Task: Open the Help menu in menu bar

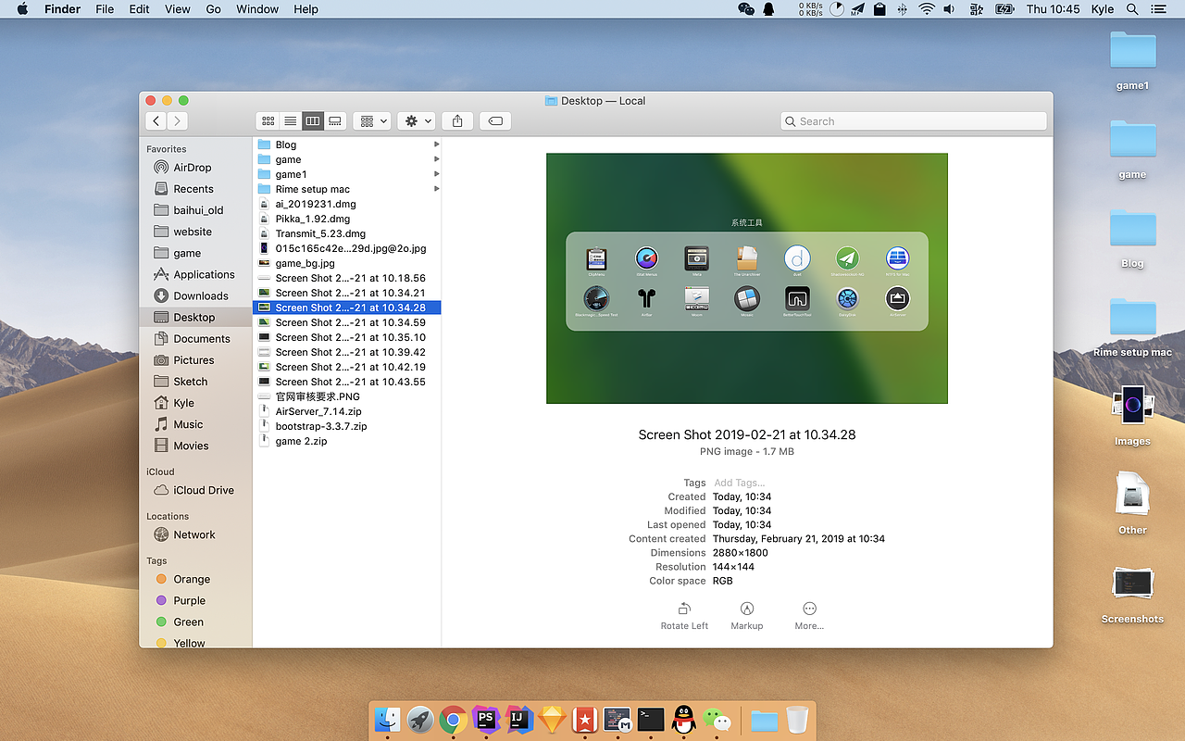Action: (306, 9)
